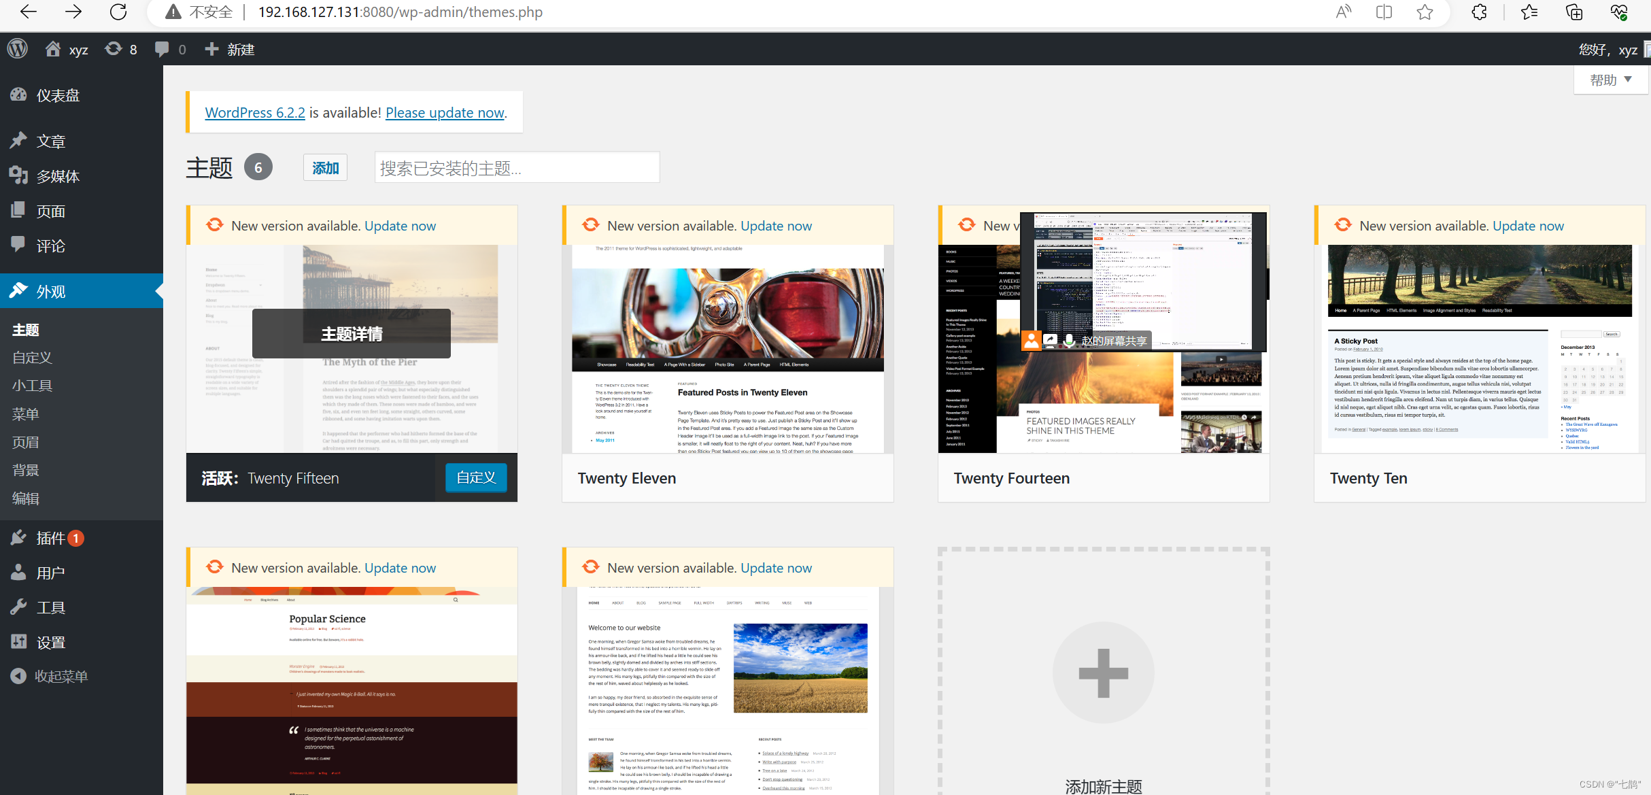Click the WordPress logo in the admin bar
This screenshot has height=795, width=1651.
point(18,48)
